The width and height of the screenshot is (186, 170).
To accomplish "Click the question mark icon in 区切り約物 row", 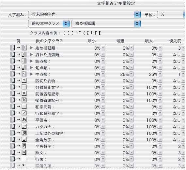I will 24,80.
